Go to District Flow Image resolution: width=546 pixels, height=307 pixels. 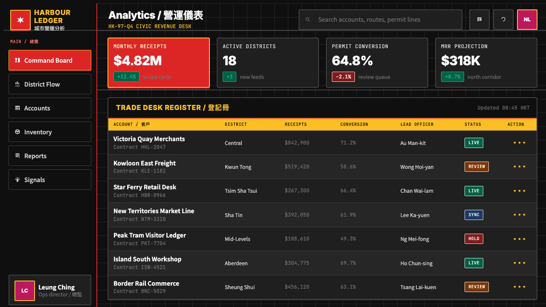pyautogui.click(x=50, y=84)
